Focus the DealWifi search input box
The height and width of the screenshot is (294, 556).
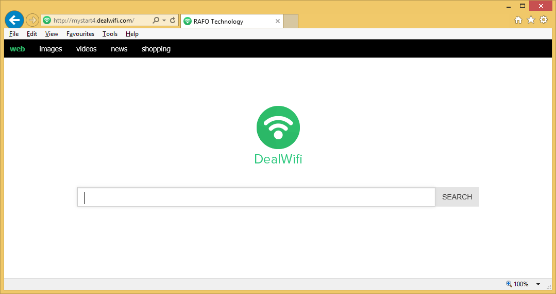(x=257, y=197)
